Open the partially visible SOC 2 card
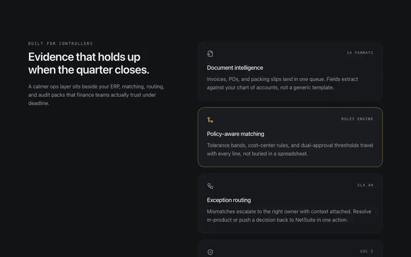The image size is (411, 257). (x=290, y=248)
